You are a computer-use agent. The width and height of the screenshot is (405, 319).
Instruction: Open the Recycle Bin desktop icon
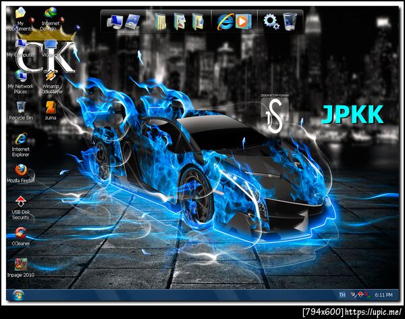[21, 111]
